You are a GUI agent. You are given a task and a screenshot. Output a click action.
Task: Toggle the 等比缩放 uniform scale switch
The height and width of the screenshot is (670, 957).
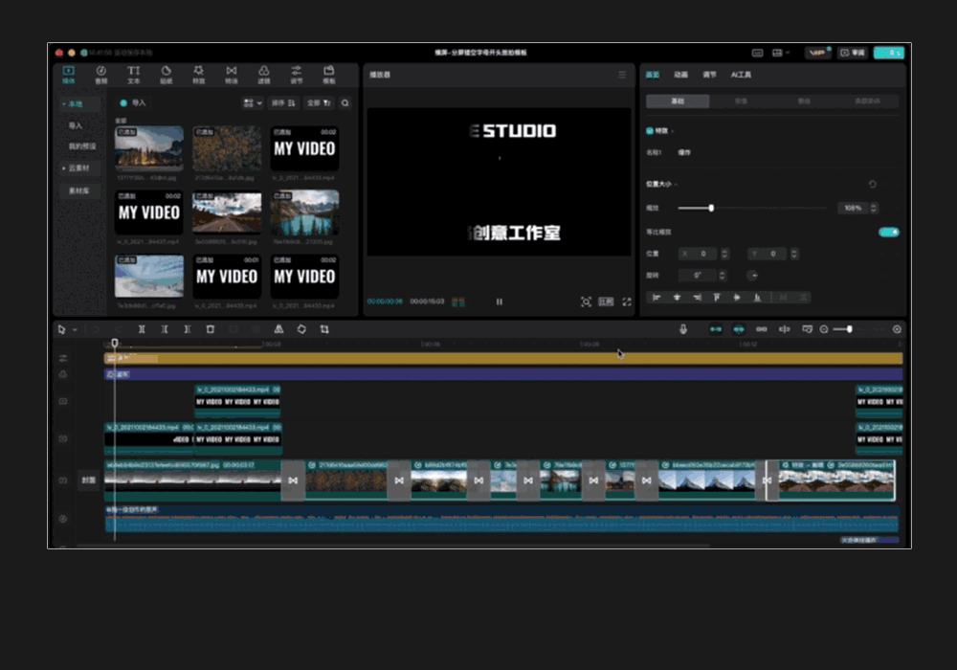click(889, 232)
